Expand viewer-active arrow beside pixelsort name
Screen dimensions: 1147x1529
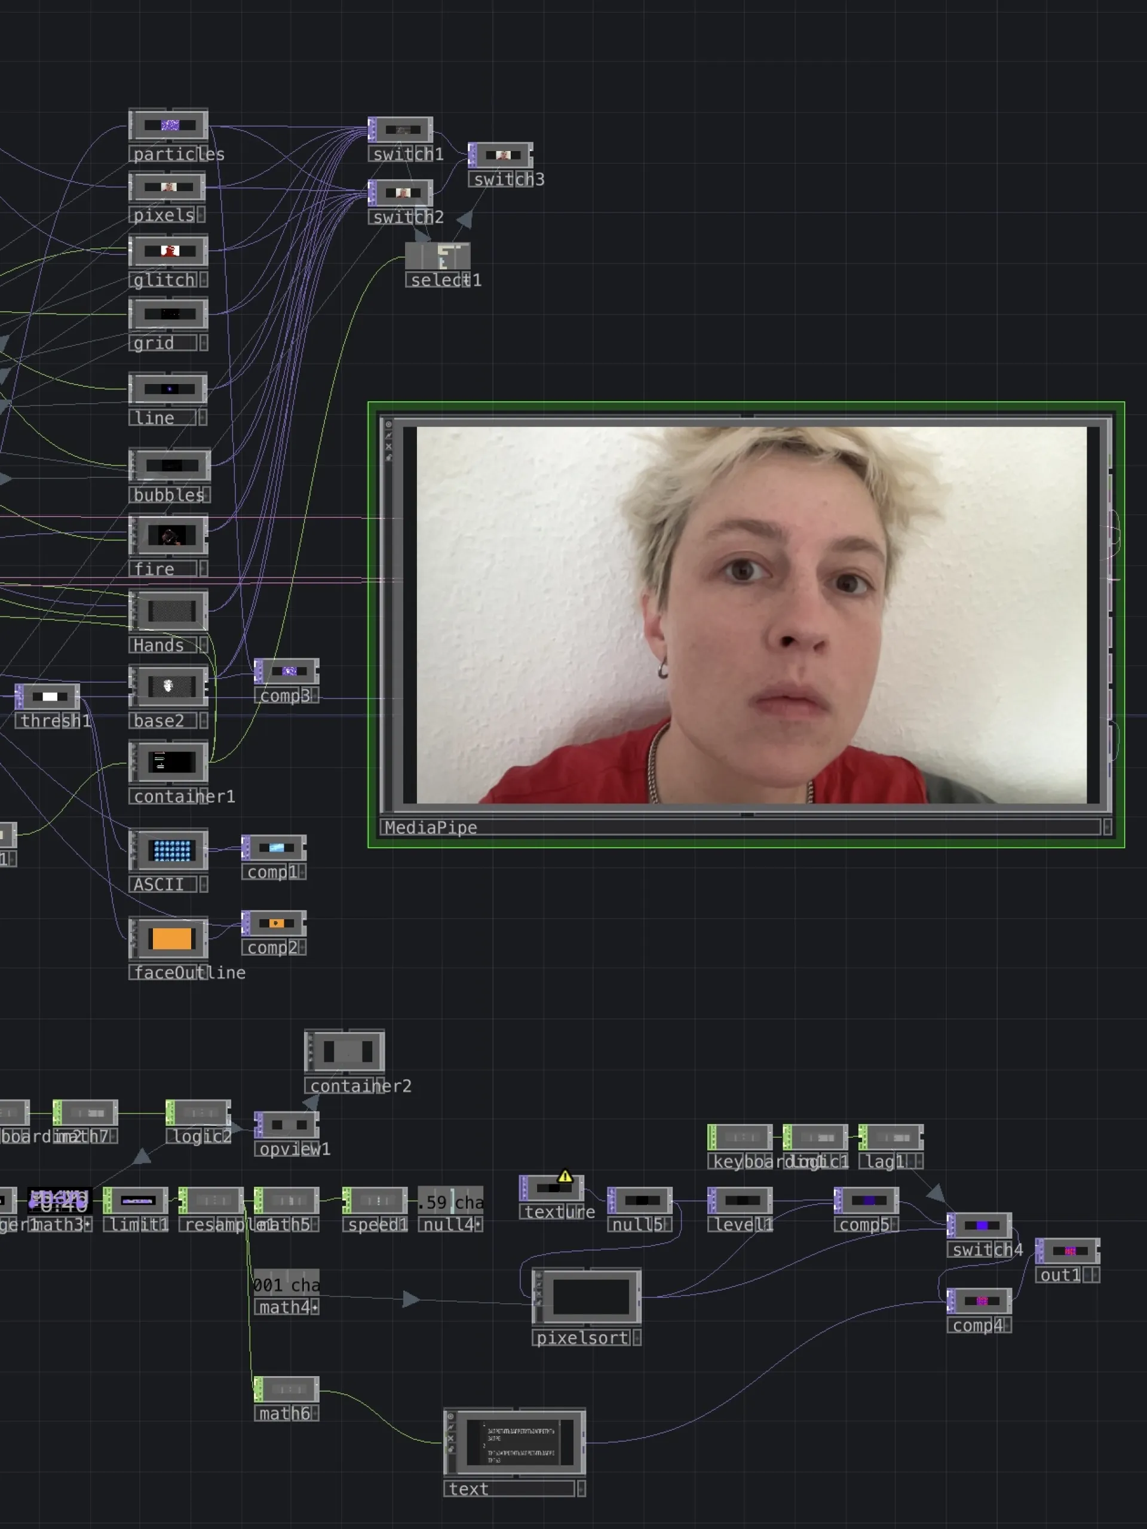click(x=637, y=1337)
